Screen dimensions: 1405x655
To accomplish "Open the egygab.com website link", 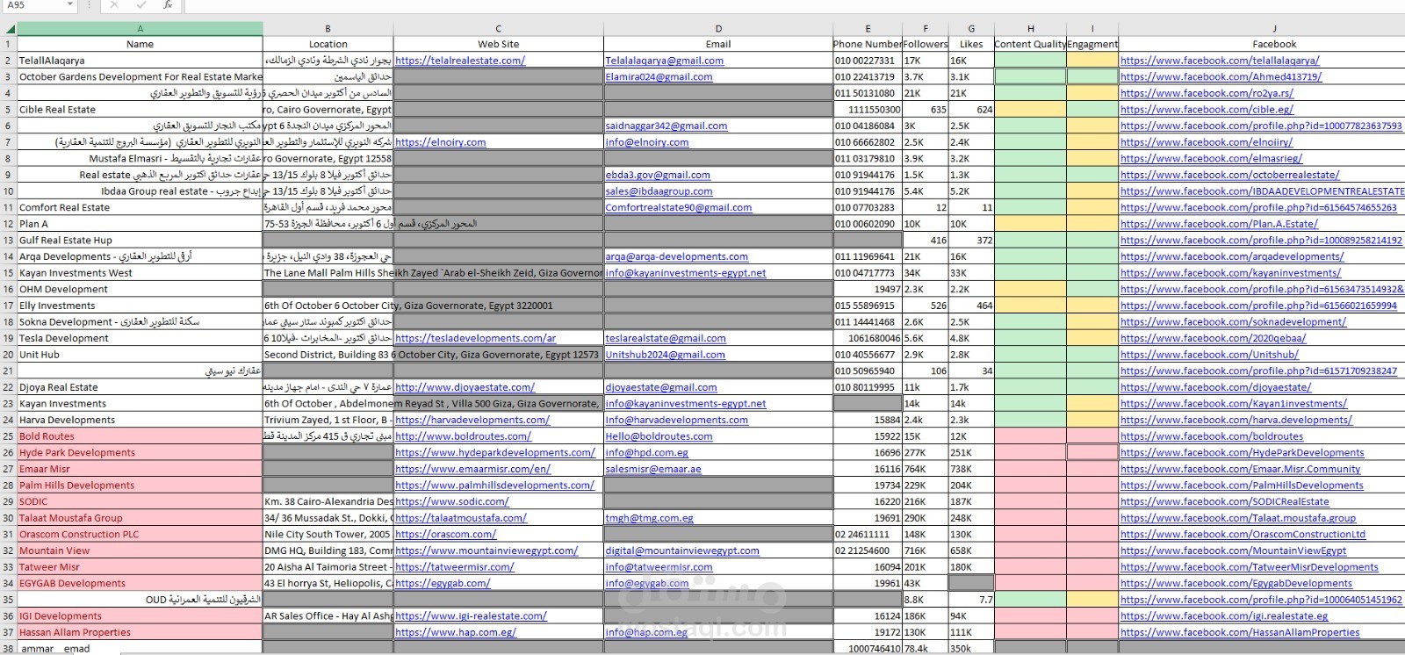I will click(x=443, y=583).
